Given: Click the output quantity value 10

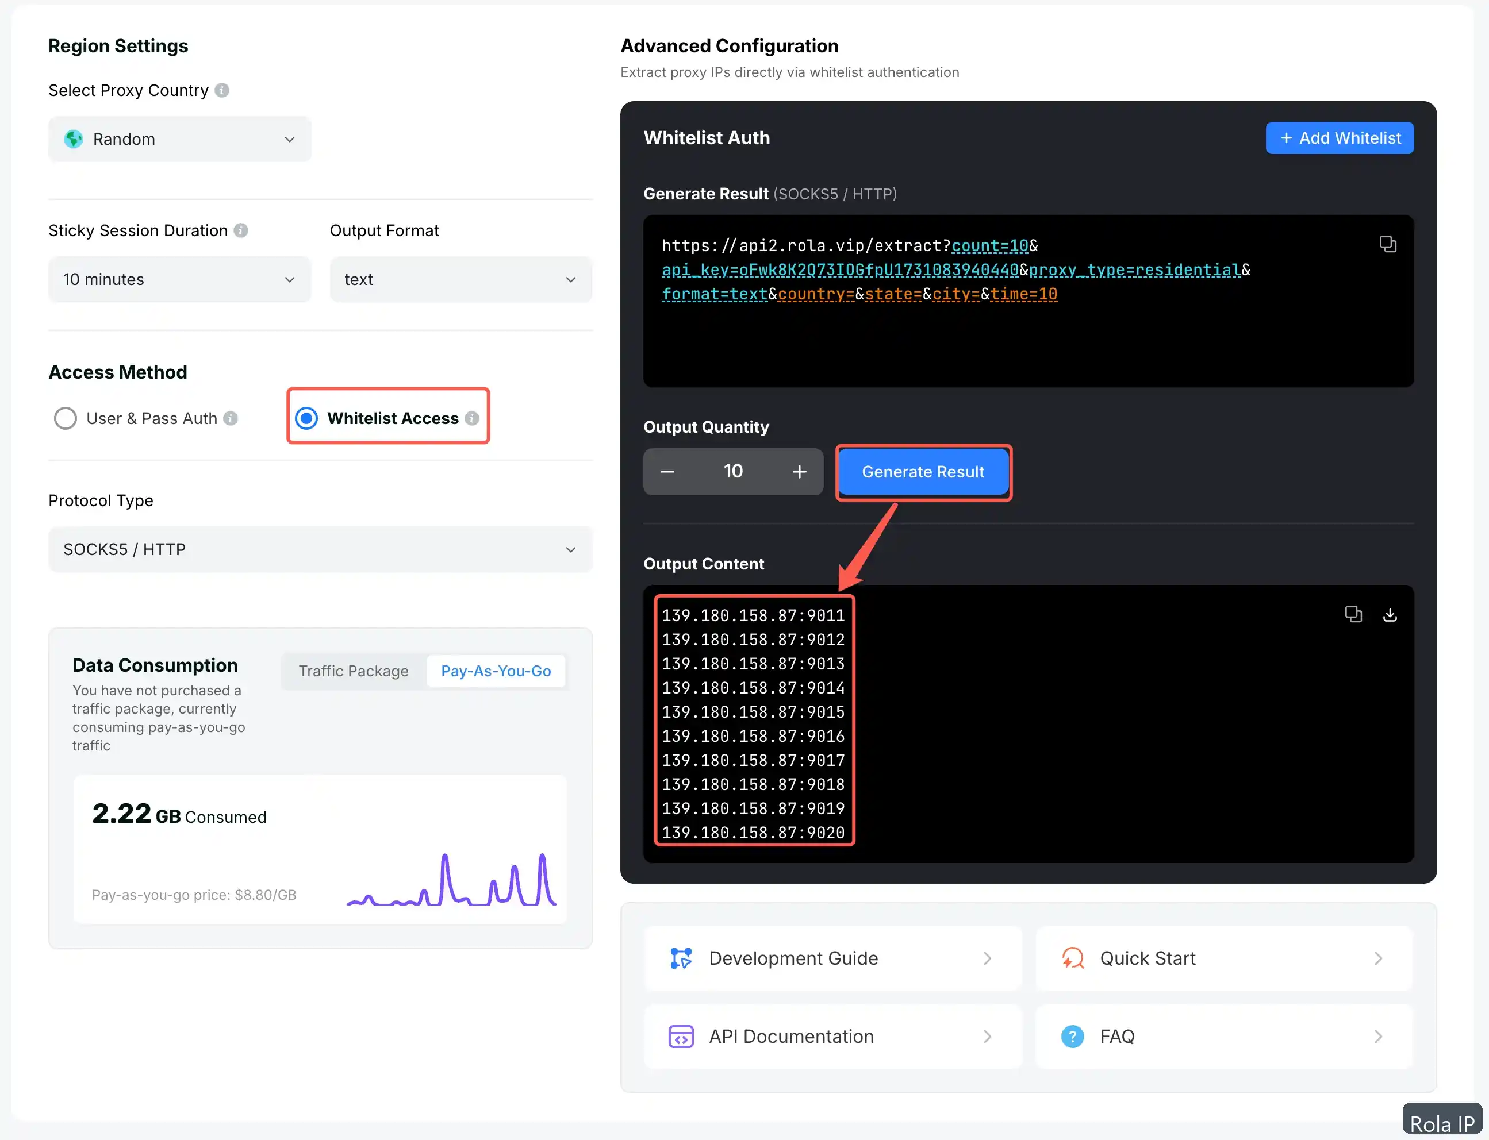Looking at the screenshot, I should [734, 471].
